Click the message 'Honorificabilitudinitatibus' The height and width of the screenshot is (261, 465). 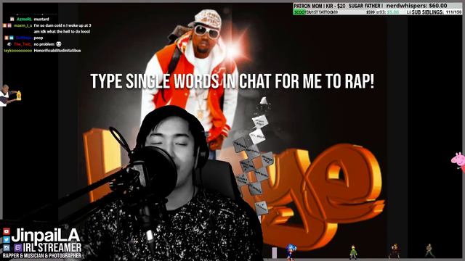tap(57, 51)
